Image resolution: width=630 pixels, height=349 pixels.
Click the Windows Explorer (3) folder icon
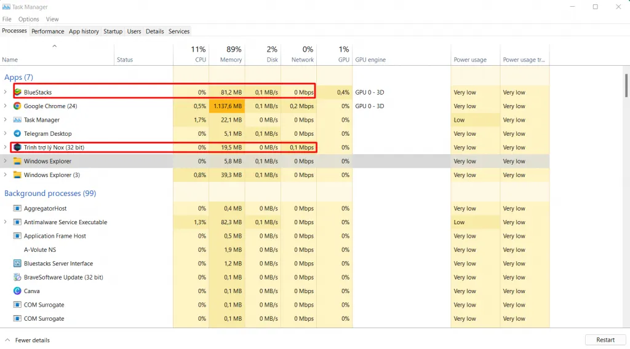coord(17,175)
